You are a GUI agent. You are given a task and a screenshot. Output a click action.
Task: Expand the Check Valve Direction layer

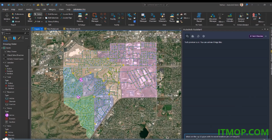(x=3, y=55)
